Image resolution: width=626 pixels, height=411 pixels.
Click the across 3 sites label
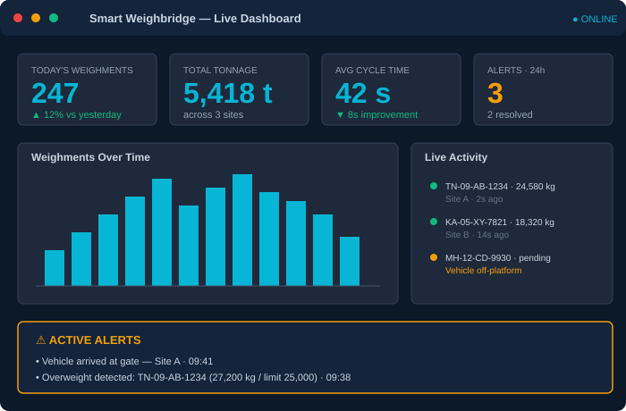tap(213, 115)
